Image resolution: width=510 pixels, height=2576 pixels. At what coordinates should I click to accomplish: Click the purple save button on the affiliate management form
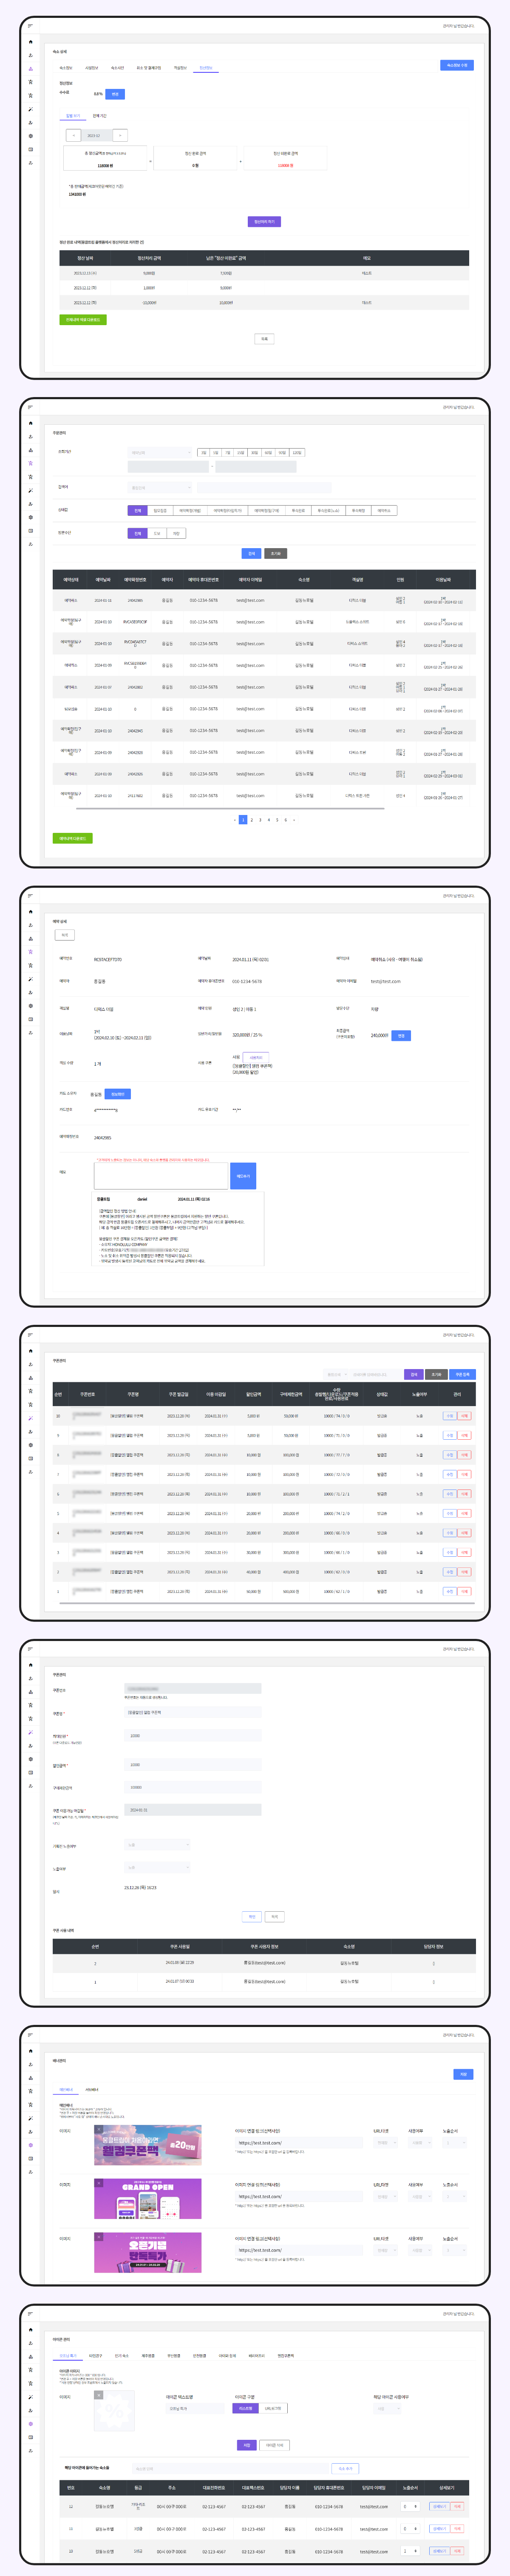pos(246,2445)
